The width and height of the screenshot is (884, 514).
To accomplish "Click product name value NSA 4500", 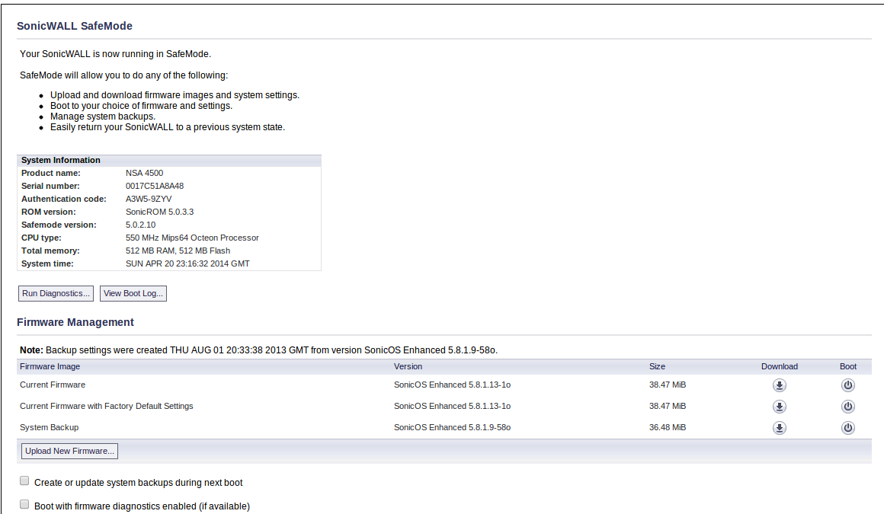I will coord(144,173).
